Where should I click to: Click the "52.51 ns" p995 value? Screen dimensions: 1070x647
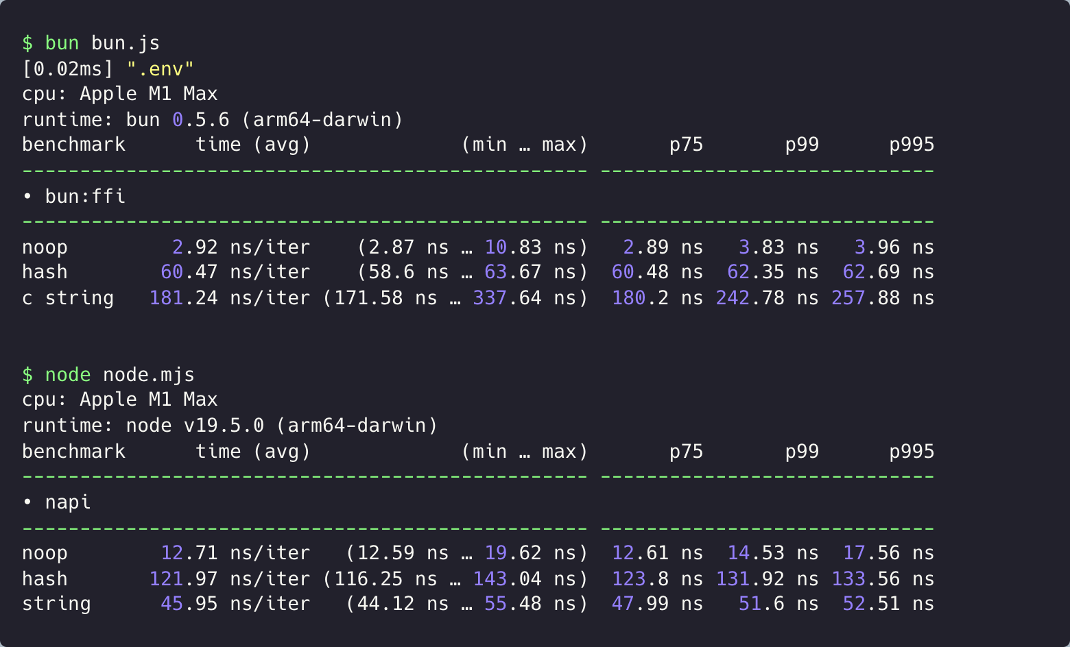click(888, 604)
